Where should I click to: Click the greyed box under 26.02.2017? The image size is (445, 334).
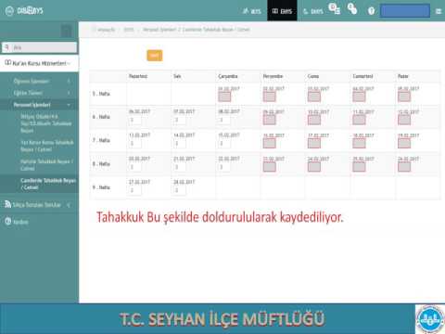click(404, 167)
